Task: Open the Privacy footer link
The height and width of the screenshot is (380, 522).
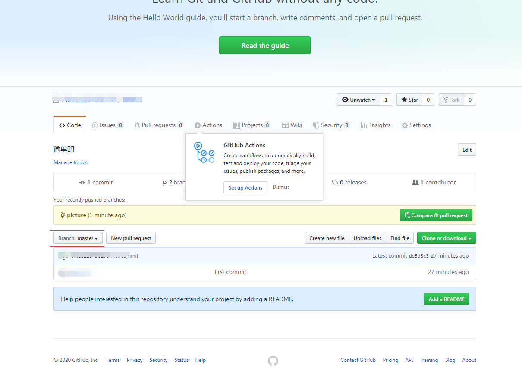Action: (x=135, y=360)
